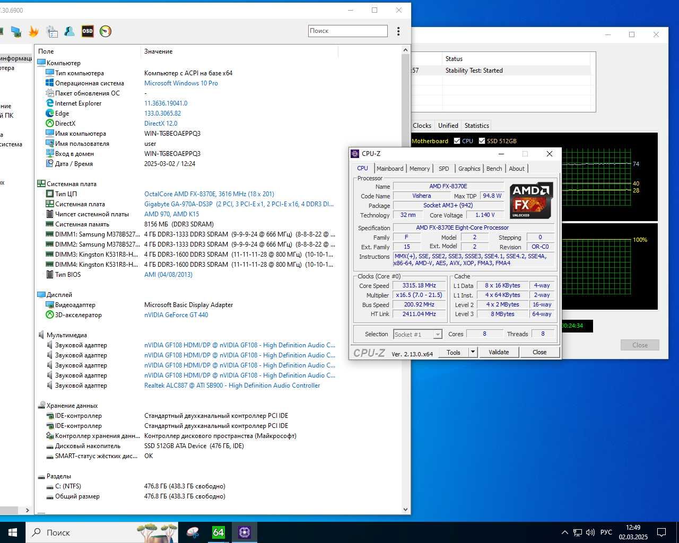Open the OSD panel toolbar icon
The height and width of the screenshot is (543, 679).
coord(88,31)
